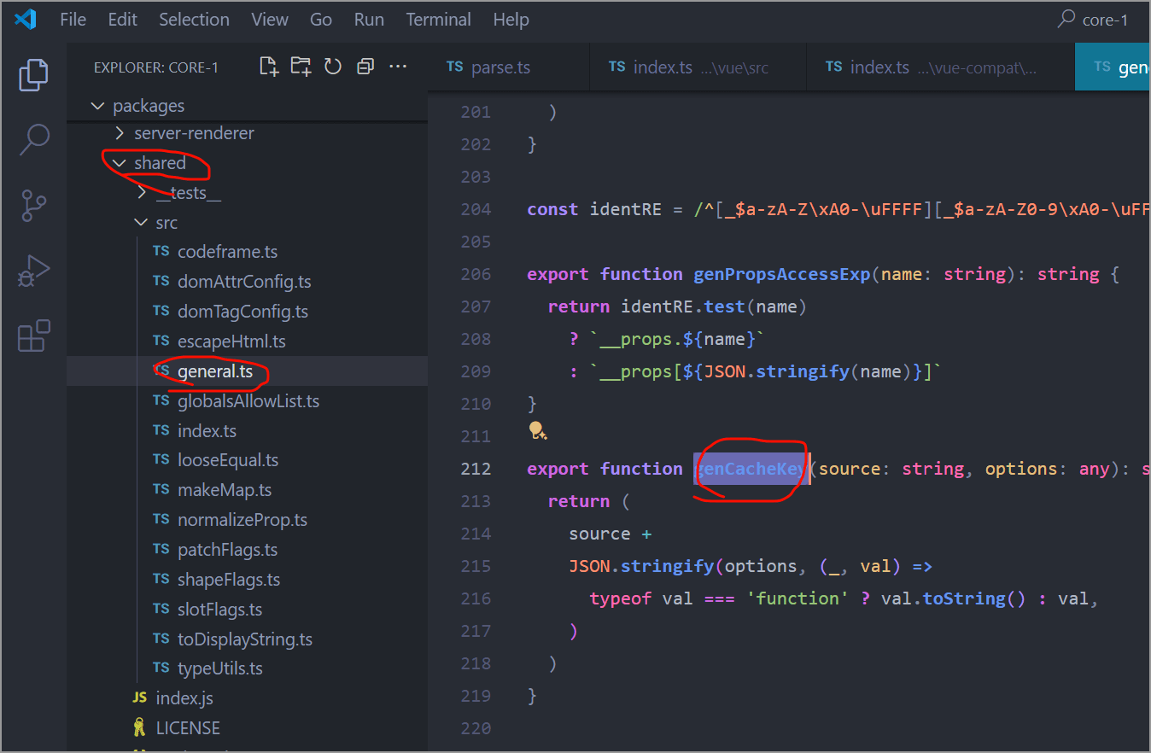Click the search magnifier in title bar
Image resolution: width=1151 pixels, height=753 pixels.
tap(1066, 19)
